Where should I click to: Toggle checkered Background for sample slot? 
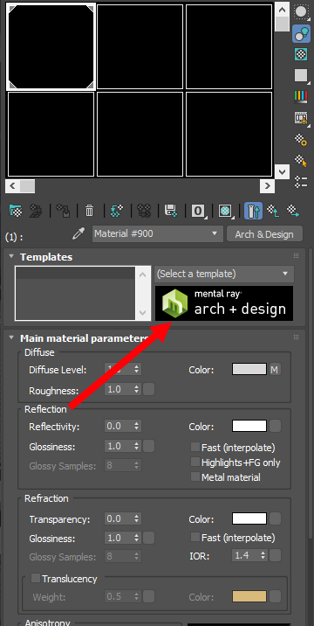point(301,54)
